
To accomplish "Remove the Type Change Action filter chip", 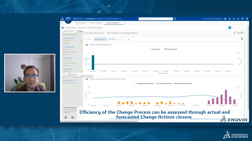I will point(106,39).
